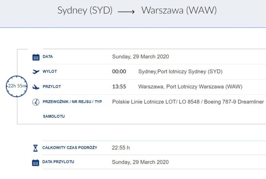Click the landing plane icon beside PRZYLOT
This screenshot has width=266, height=179.
point(36,87)
